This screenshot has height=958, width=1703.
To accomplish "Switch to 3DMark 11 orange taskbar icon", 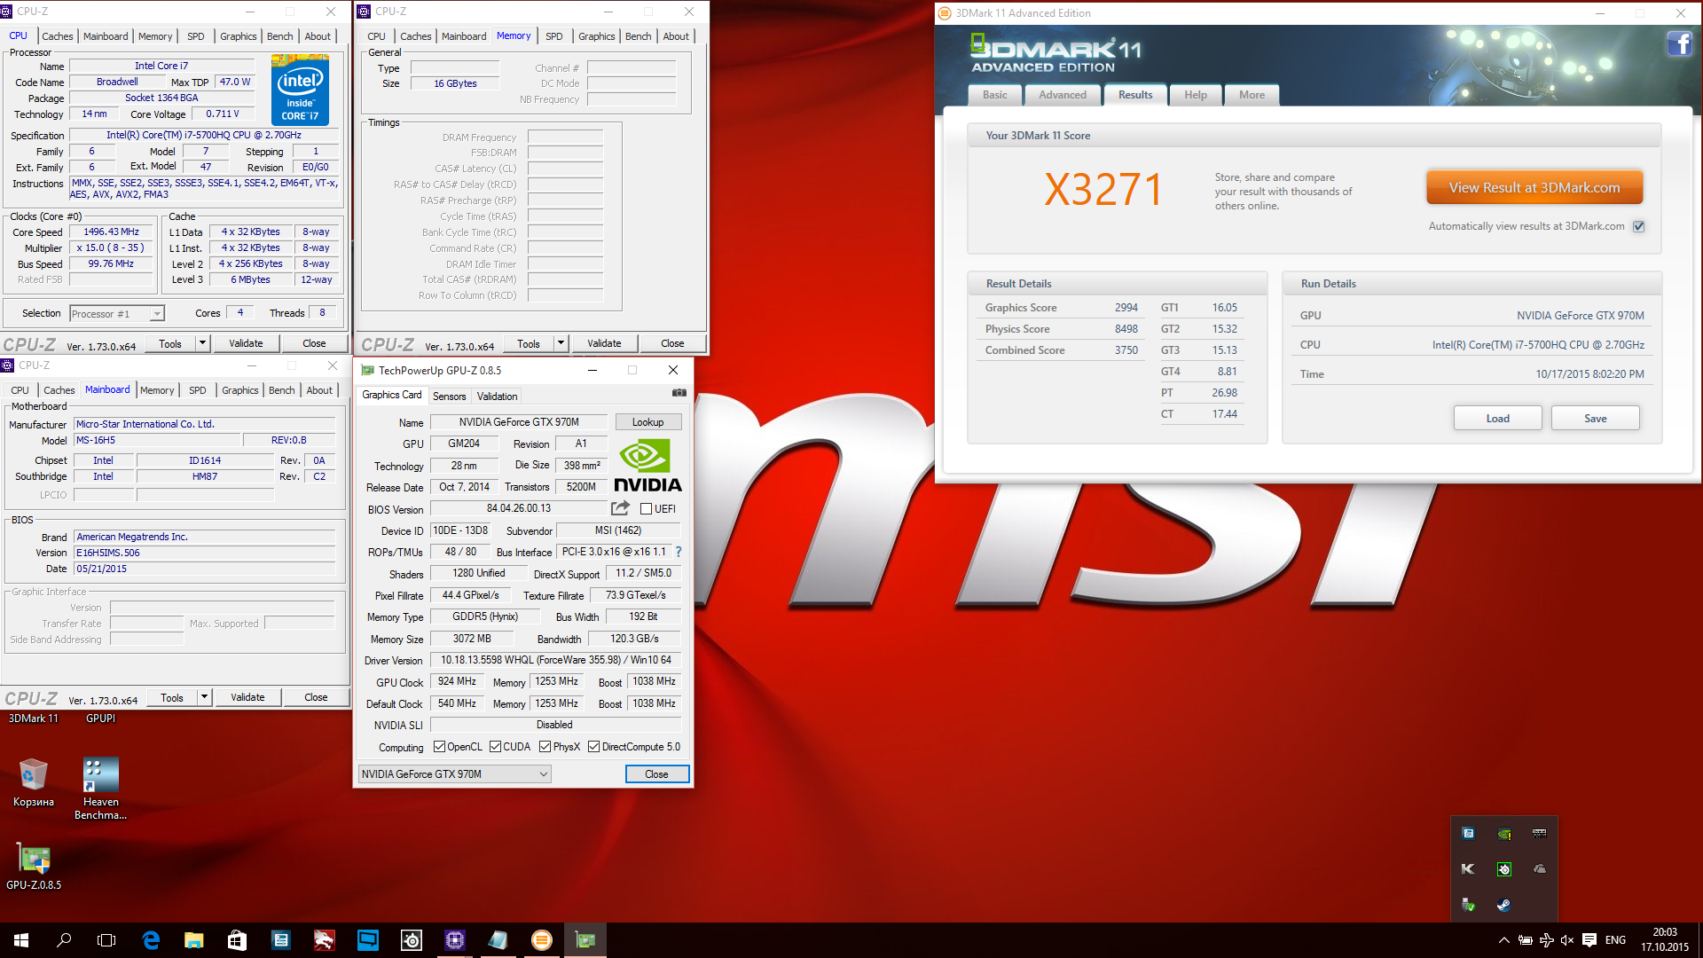I will [x=541, y=940].
